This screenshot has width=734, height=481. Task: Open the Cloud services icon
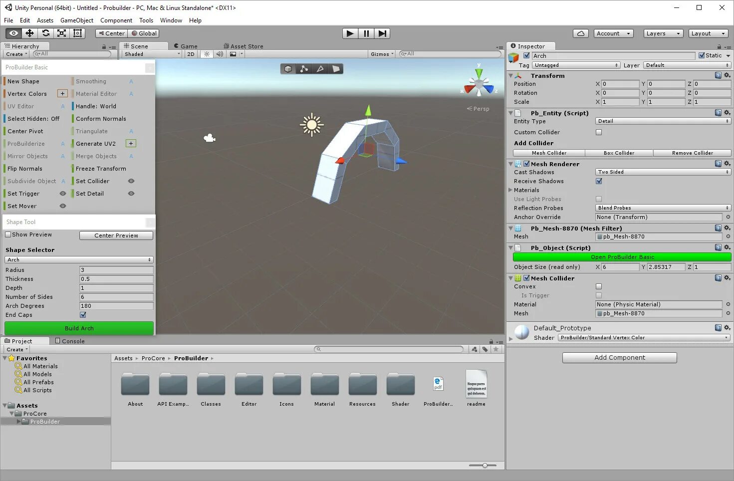[581, 33]
